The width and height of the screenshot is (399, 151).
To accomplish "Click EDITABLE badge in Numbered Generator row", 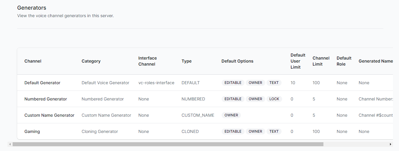I will tap(233, 99).
